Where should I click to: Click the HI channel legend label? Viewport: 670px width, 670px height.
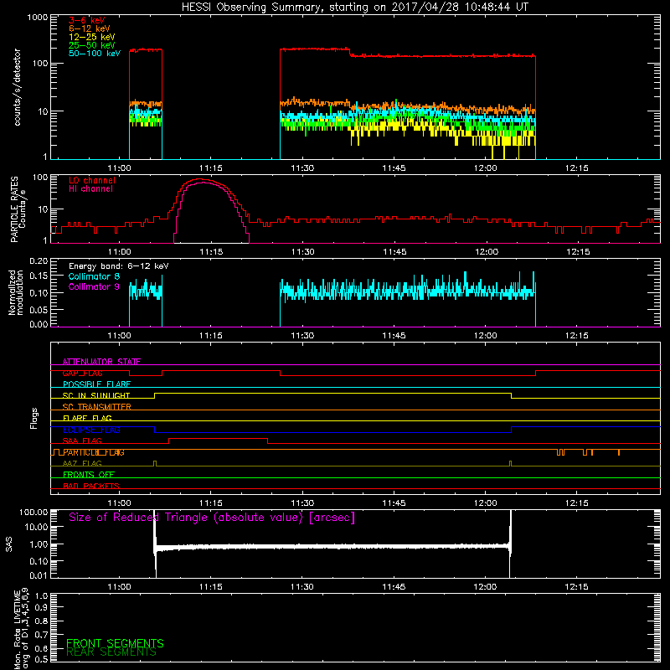pos(91,188)
